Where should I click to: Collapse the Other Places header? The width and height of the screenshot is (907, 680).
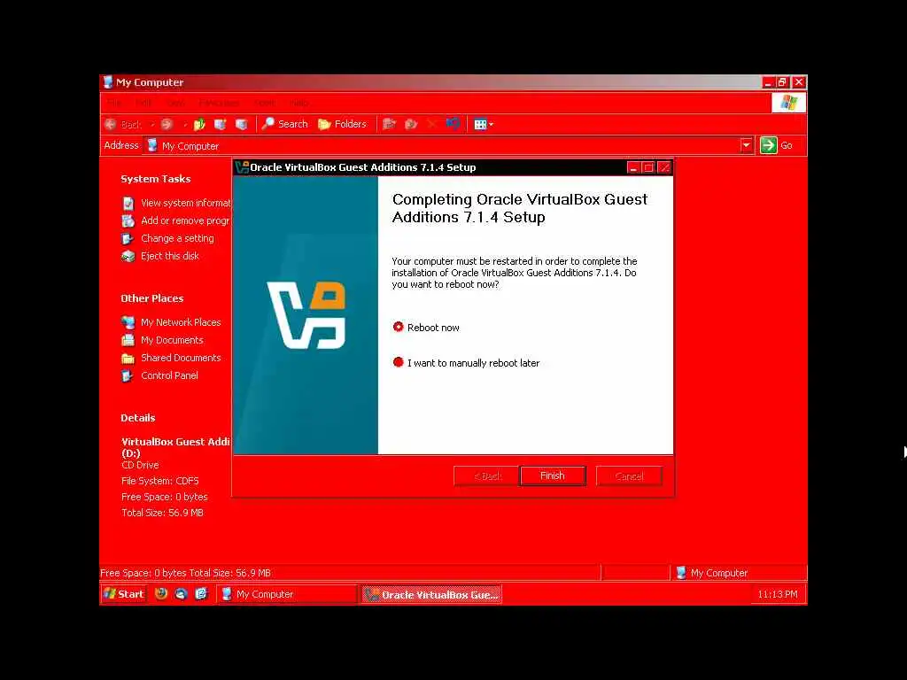(x=152, y=298)
